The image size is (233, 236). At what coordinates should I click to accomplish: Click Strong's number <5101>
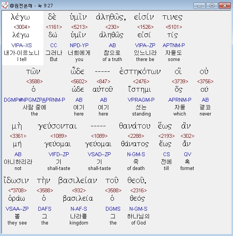(174, 27)
